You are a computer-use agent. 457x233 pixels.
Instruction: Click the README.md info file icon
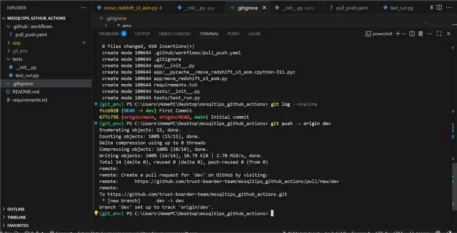(x=8, y=91)
